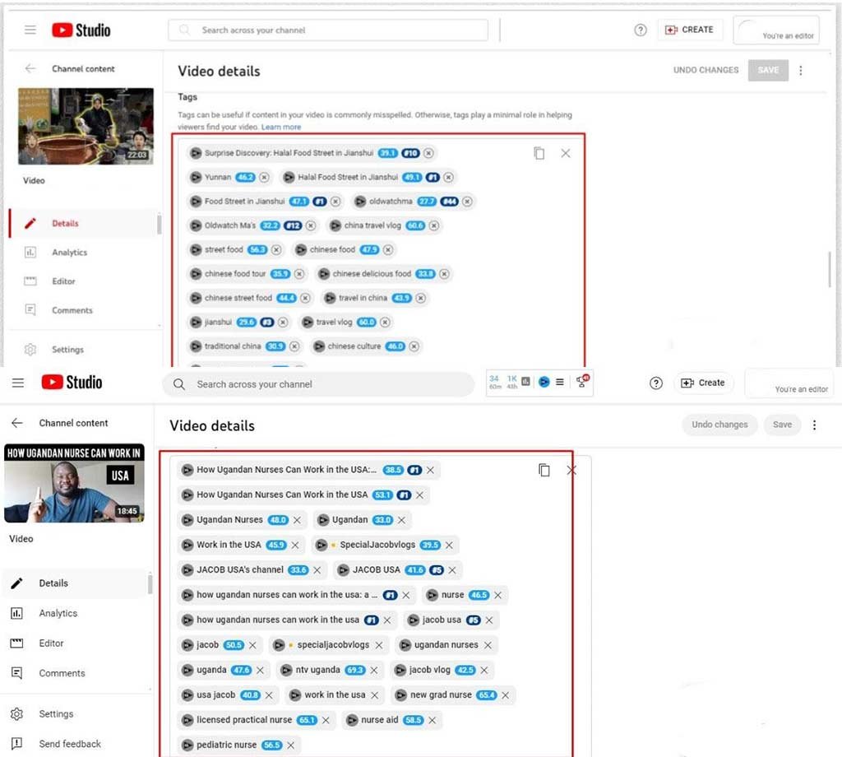Remove the 'Yunnan' tag
The image size is (842, 757).
coord(264,177)
